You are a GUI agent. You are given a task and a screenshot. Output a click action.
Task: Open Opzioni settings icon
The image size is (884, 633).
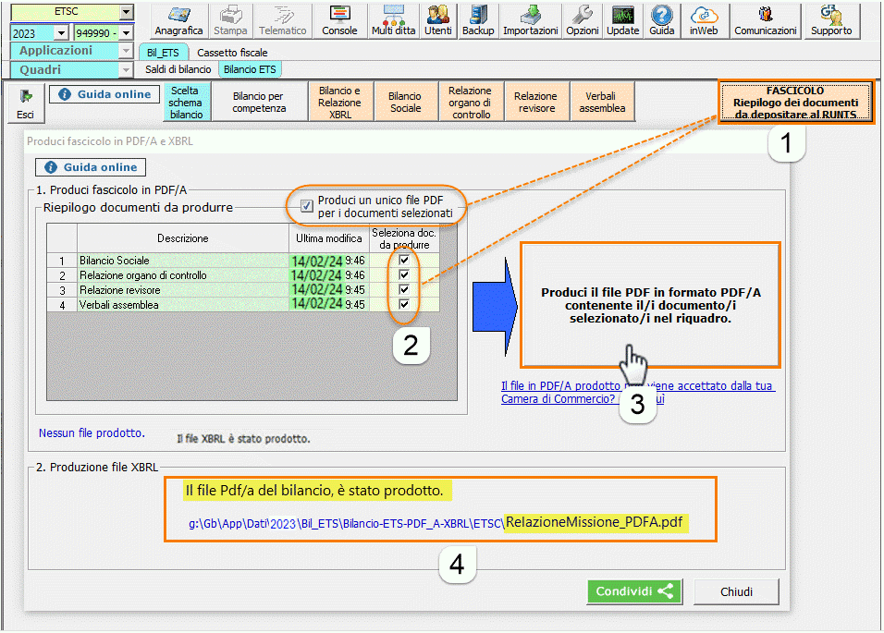(x=583, y=21)
